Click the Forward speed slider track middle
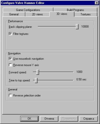This screenshot has width=100, height=124. 53,72
